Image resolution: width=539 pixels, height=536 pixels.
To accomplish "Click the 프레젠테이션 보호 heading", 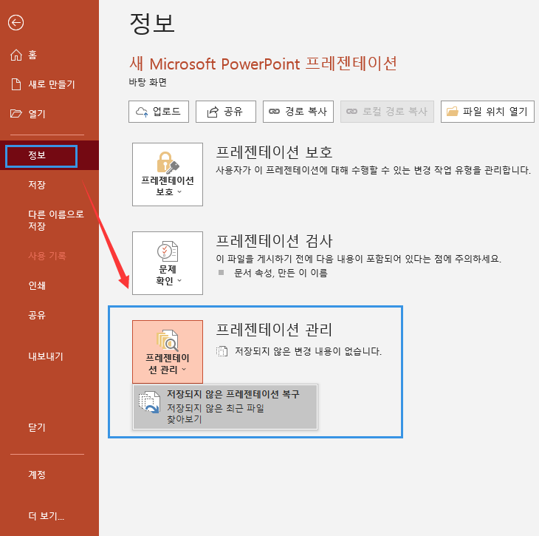I will tap(275, 152).
